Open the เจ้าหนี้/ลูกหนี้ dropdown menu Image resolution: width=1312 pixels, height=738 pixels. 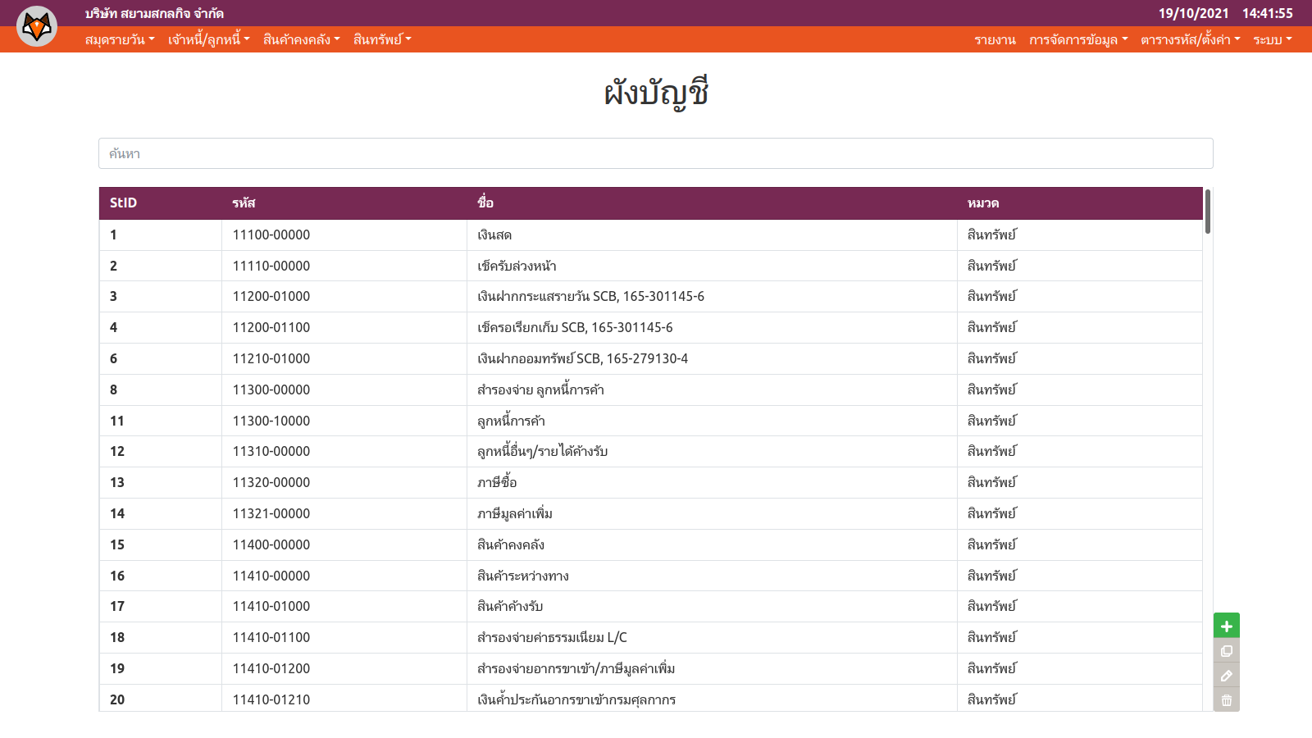coord(209,39)
